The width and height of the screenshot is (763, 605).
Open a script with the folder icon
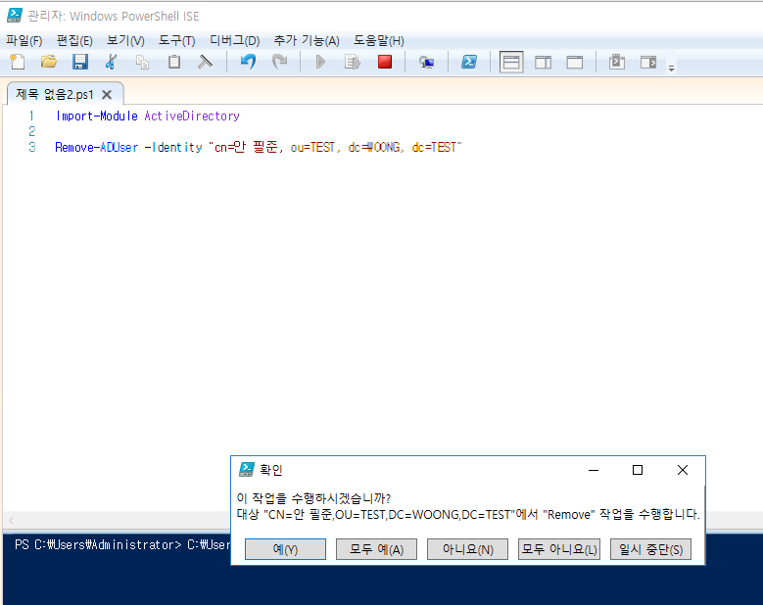[49, 62]
